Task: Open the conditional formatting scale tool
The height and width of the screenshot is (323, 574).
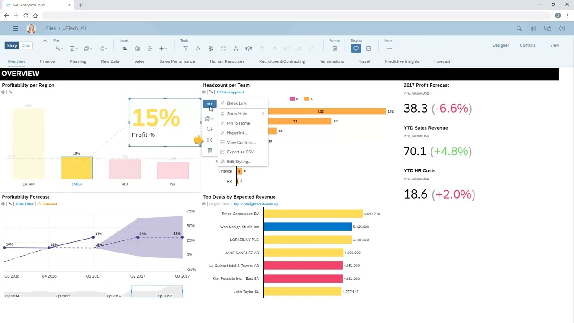Action: (x=210, y=48)
